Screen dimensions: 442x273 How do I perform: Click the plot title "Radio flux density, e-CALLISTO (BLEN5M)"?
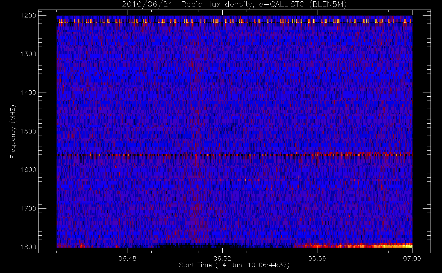point(264,5)
